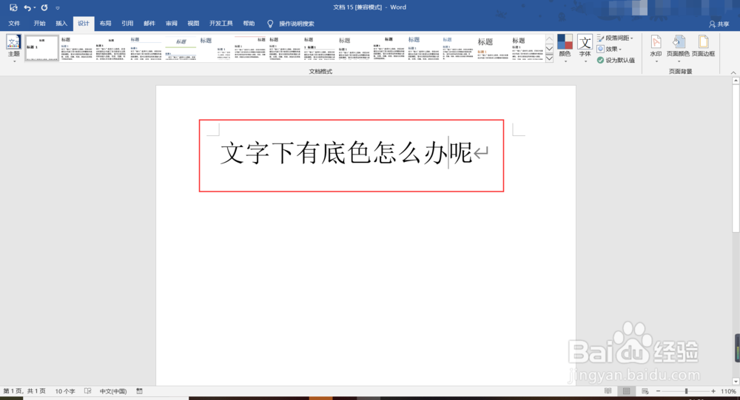The width and height of the screenshot is (740, 400).
Task: Click the redo/repeat icon
Action: (44, 7)
